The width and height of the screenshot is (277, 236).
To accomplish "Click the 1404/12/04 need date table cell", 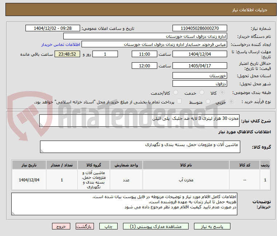I will [29, 180].
